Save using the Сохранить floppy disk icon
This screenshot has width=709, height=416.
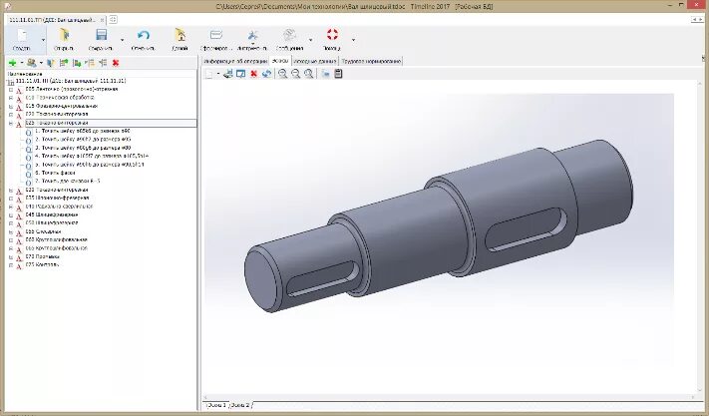pyautogui.click(x=102, y=35)
